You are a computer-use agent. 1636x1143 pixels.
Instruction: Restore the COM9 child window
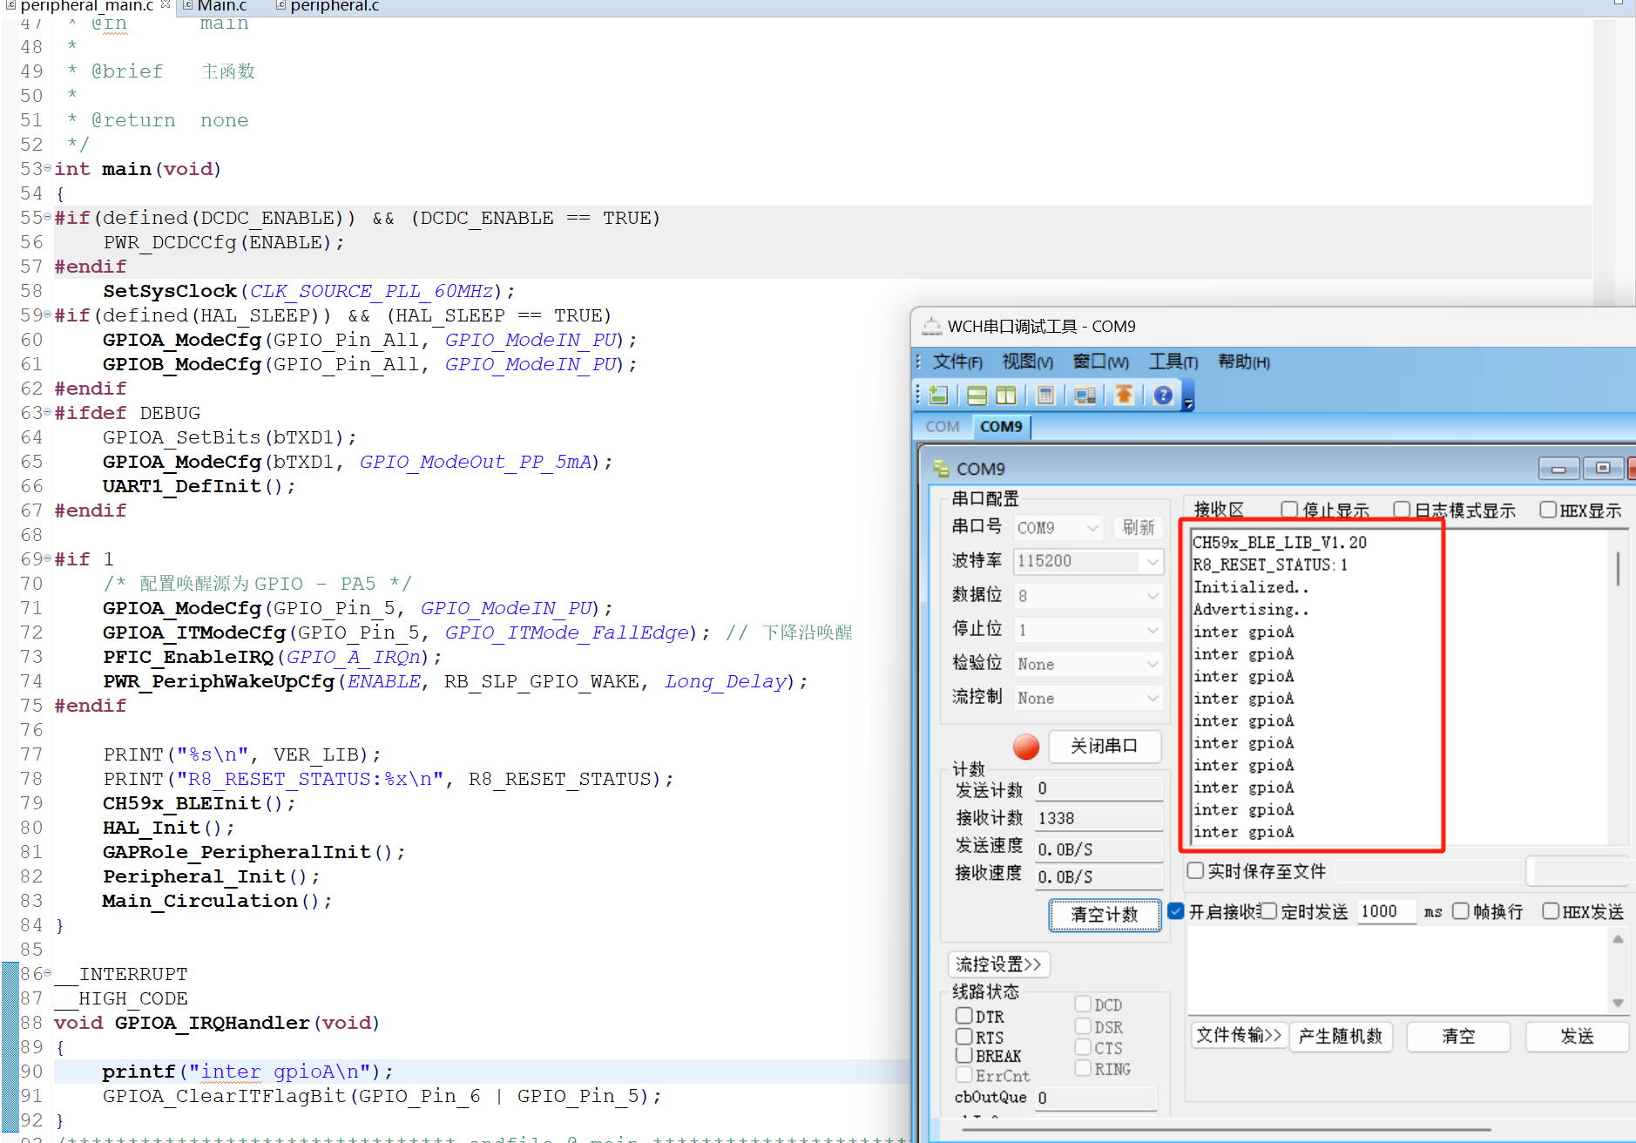[x=1602, y=469]
